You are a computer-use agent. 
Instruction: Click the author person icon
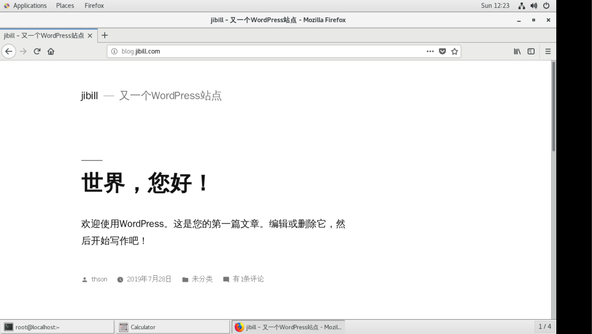85,279
